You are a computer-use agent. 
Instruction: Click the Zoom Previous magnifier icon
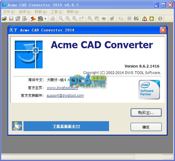coord(97,19)
